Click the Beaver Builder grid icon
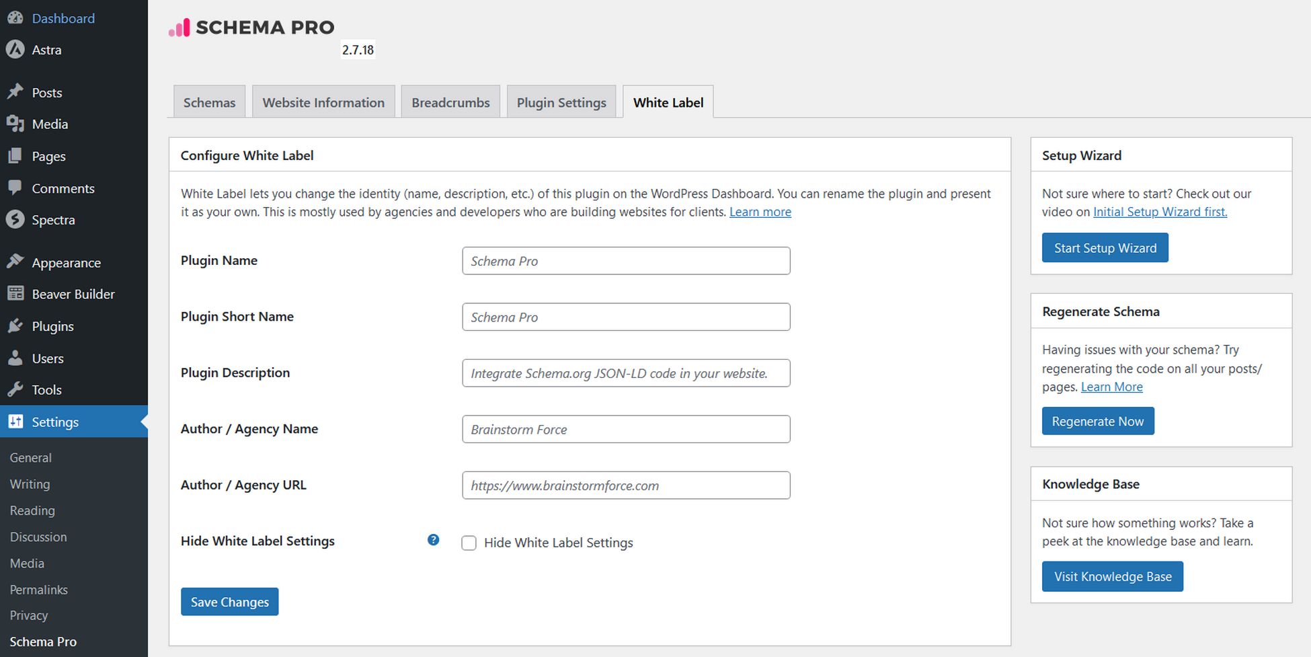Image resolution: width=1311 pixels, height=657 pixels. coord(15,294)
